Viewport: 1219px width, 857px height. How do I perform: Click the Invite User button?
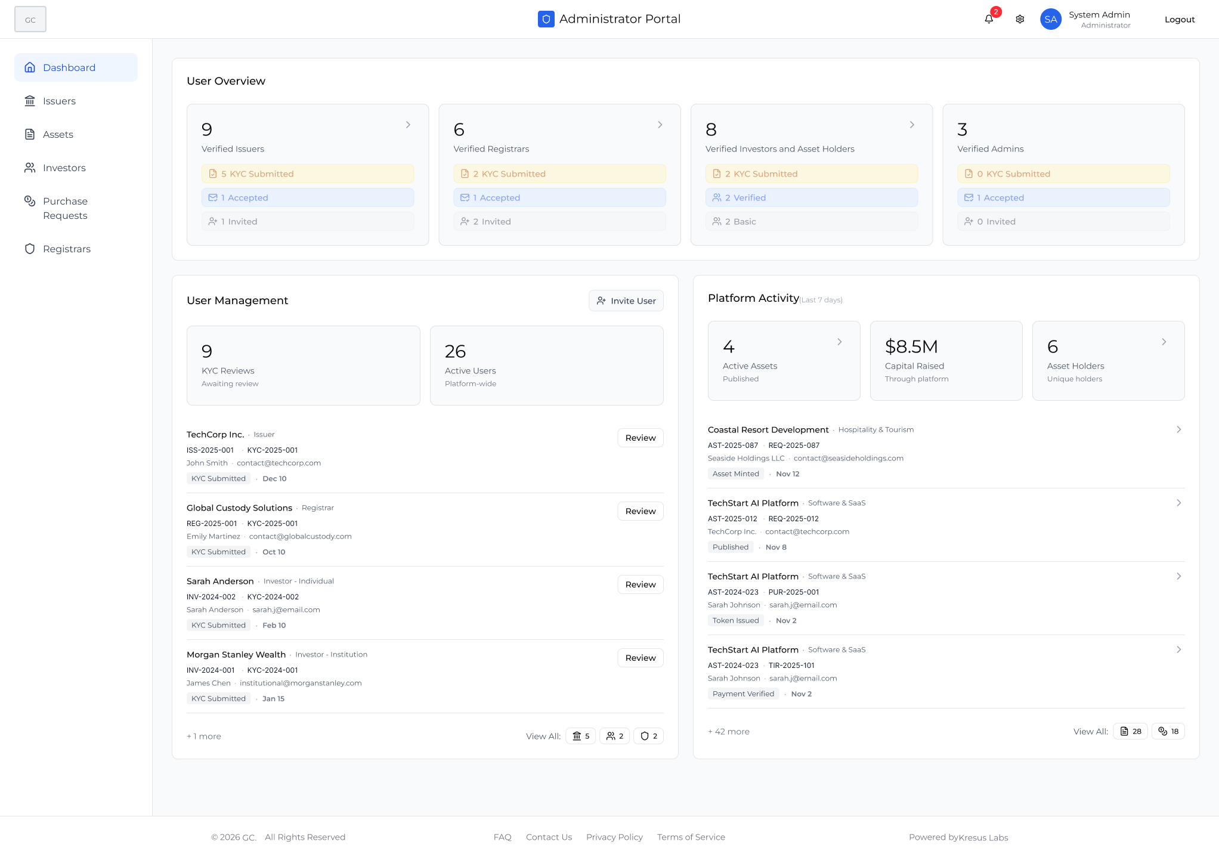point(626,301)
